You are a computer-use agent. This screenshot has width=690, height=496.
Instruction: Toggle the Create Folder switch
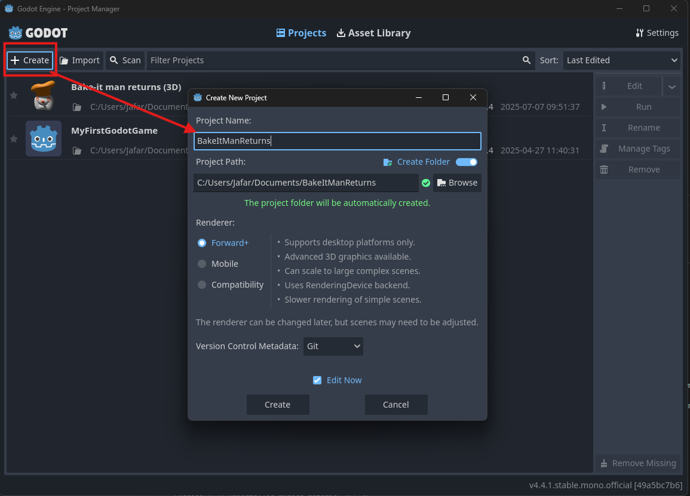pos(467,162)
